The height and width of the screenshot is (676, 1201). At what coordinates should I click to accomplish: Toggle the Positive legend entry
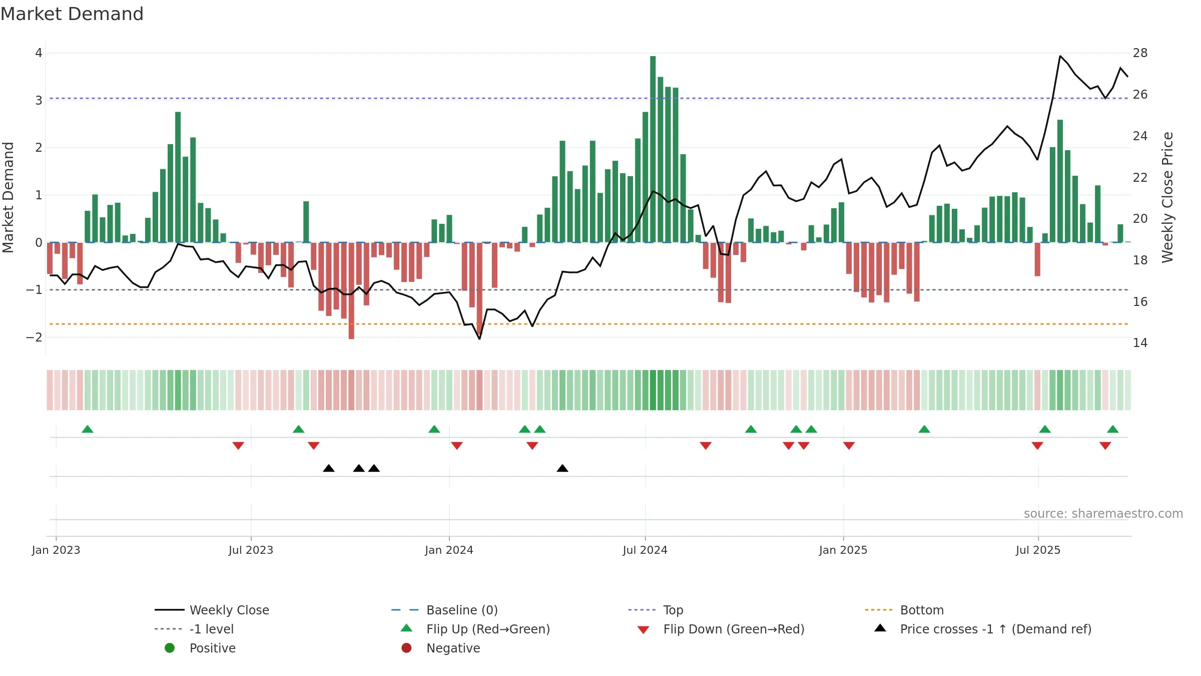(x=200, y=648)
